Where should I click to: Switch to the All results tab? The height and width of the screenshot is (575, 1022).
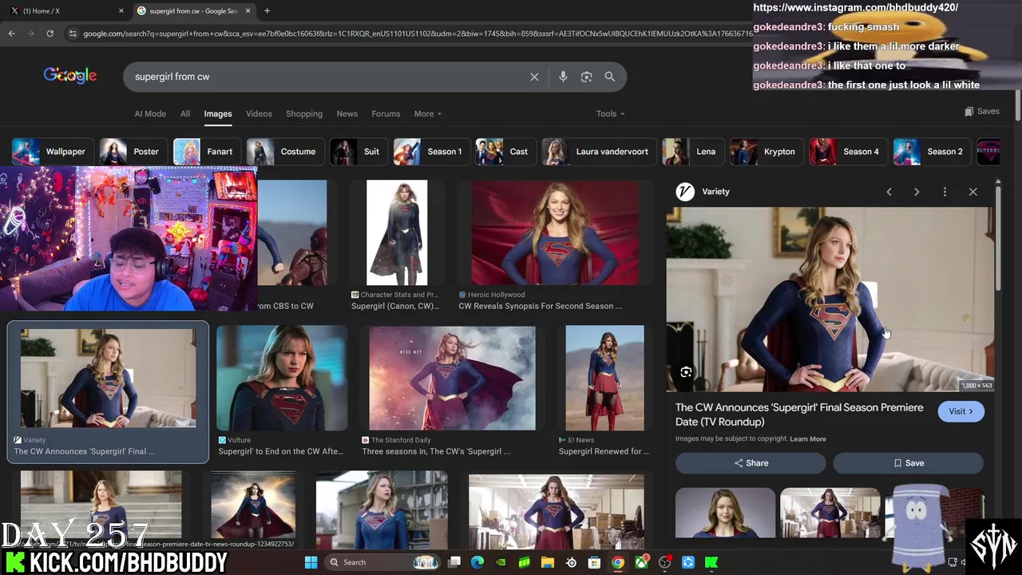[x=185, y=113]
